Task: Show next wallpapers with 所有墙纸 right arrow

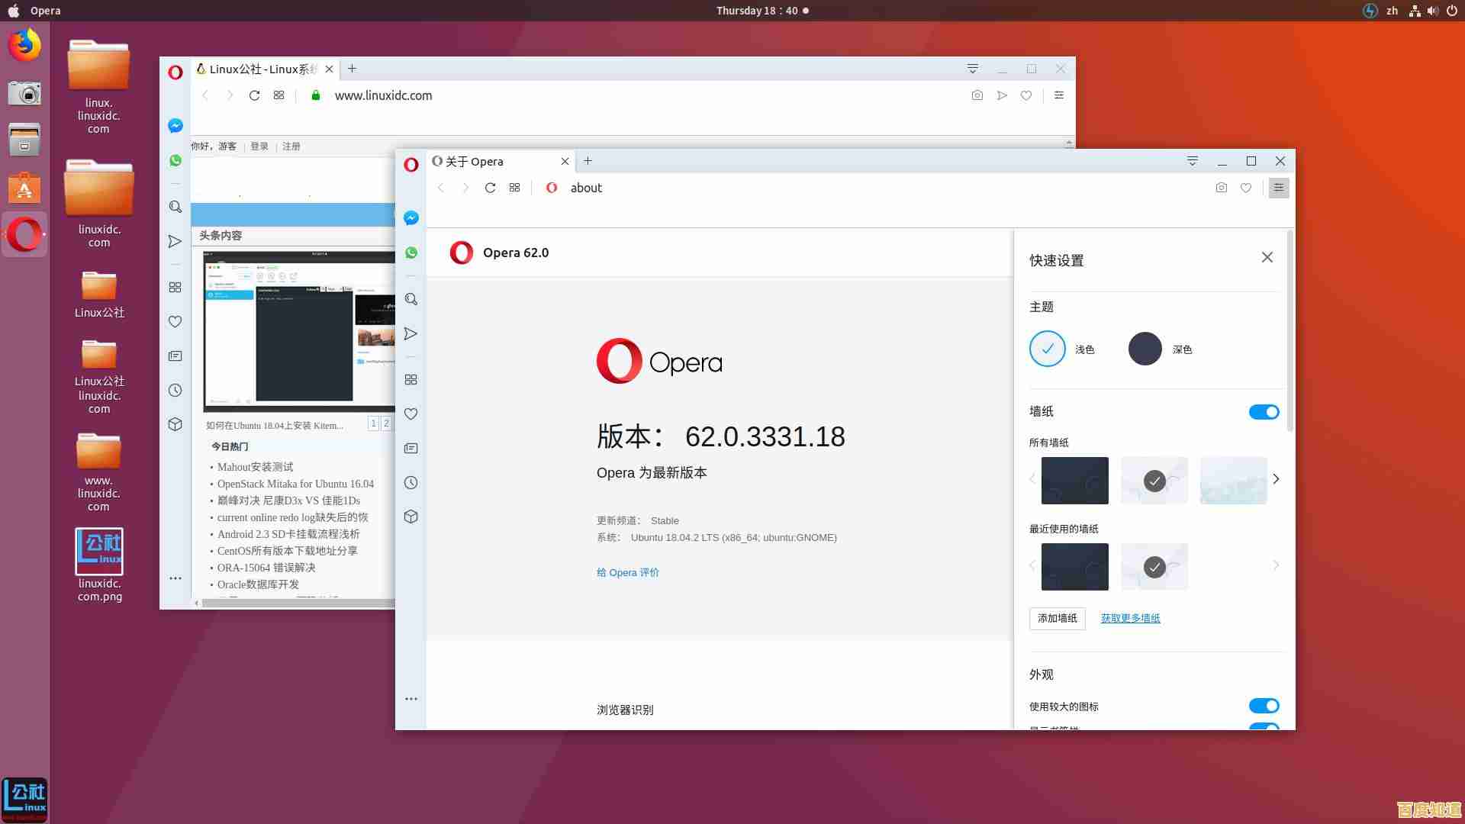Action: (x=1276, y=479)
